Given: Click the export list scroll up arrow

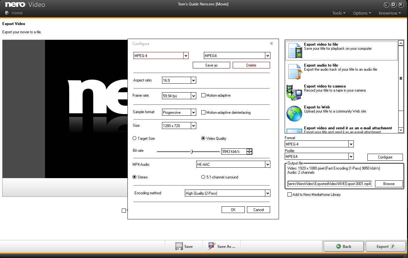Looking at the screenshot, I should coord(401,43).
